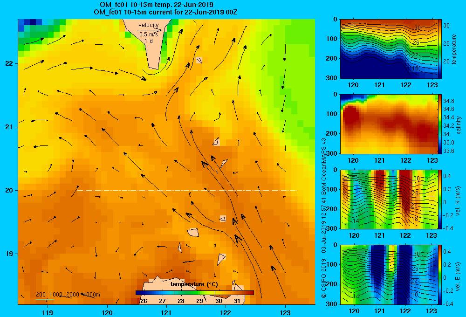This screenshot has width=466, height=317.
Task: Click the '34.6' salinity colorbar tick
Action: [449, 109]
